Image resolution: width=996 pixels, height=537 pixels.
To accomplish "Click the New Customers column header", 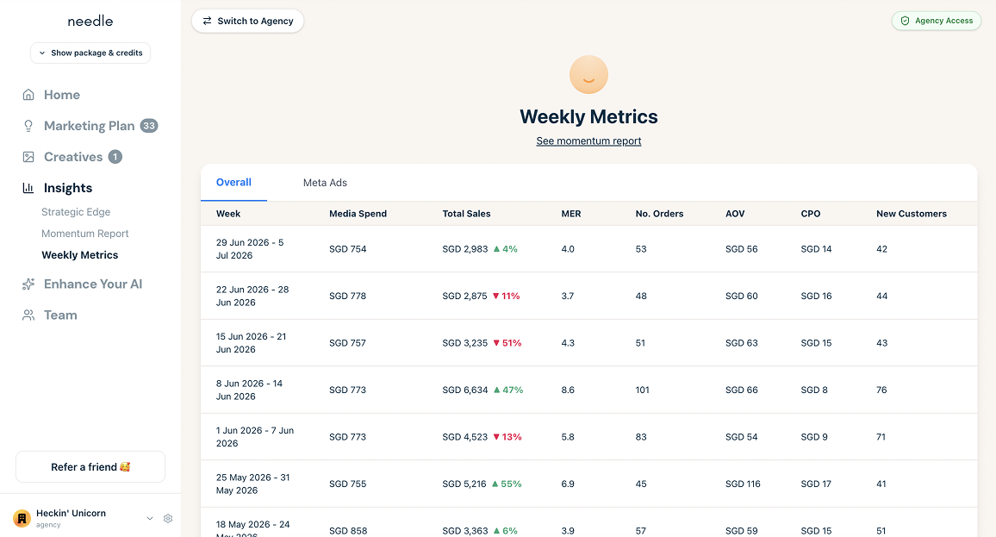I will click(912, 214).
